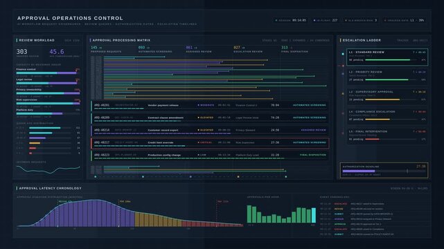Select the L3 Supervisory Approval escalation card
The width and height of the screenshot is (444, 249).
[387, 97]
